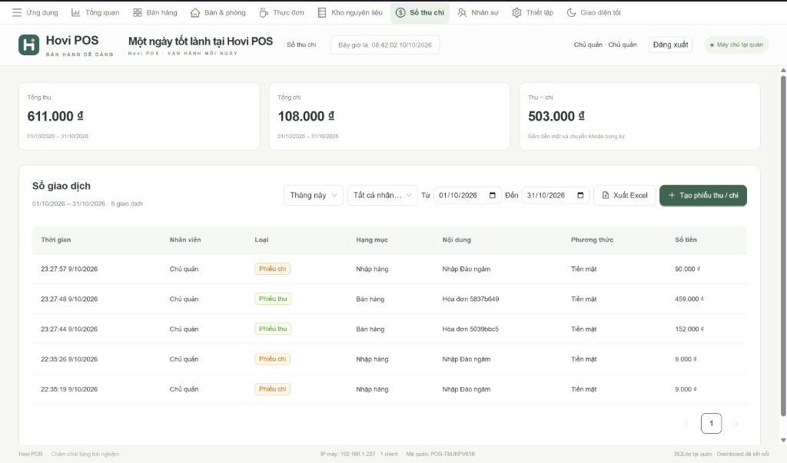Click the Máy chủ tại quán status badge

click(x=736, y=45)
